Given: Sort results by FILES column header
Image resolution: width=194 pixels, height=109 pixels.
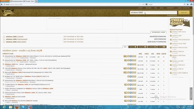Looking at the screenshot, I should pyautogui.click(x=147, y=54).
